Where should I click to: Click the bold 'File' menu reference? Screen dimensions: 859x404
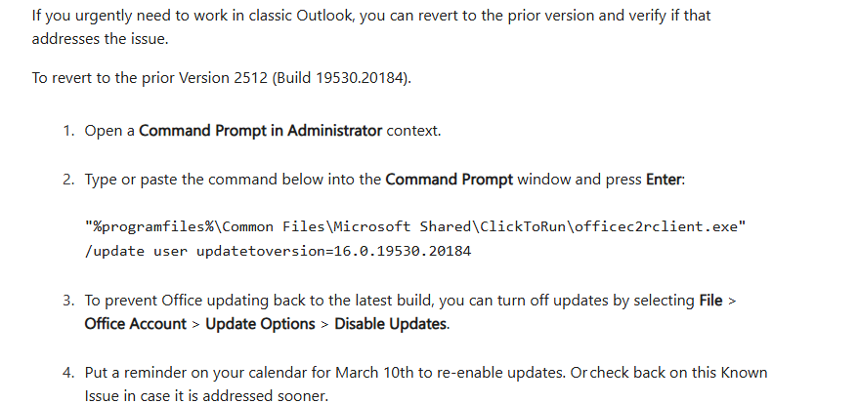[x=710, y=301]
